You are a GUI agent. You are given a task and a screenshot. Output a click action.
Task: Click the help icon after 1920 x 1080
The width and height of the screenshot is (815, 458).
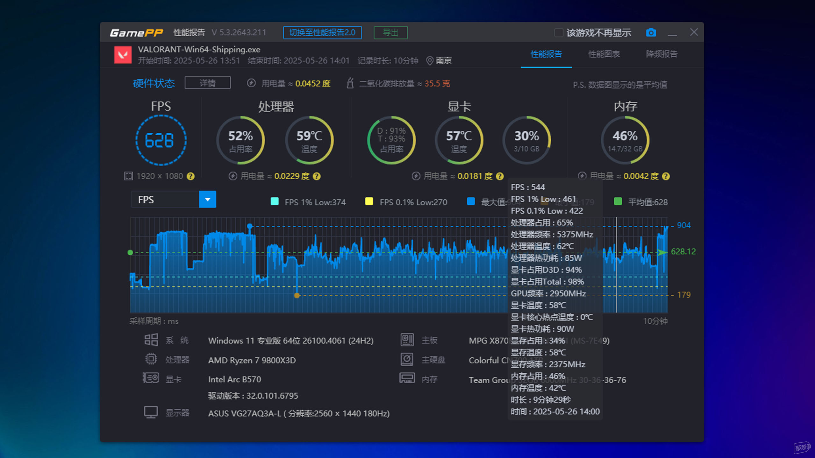[x=190, y=176]
